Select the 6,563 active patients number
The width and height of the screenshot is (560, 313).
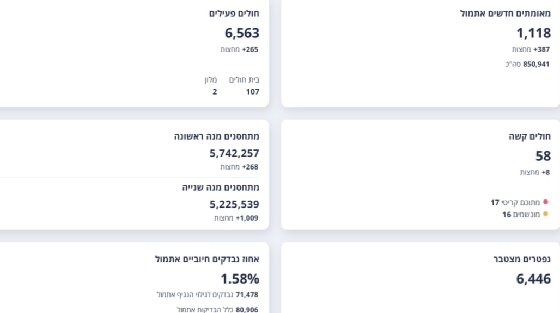tap(242, 34)
